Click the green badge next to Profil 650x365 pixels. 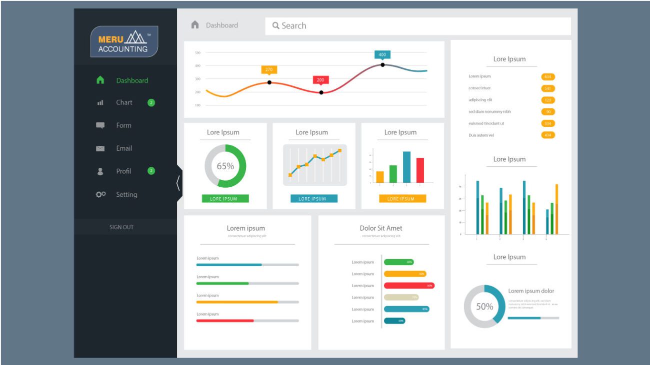pos(151,171)
